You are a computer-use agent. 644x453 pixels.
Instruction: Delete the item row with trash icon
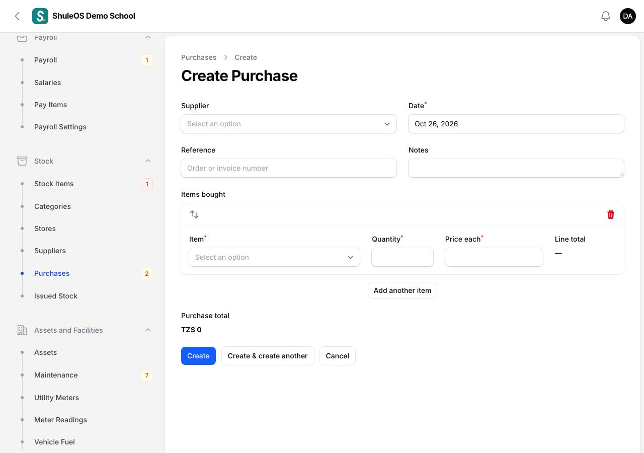611,214
